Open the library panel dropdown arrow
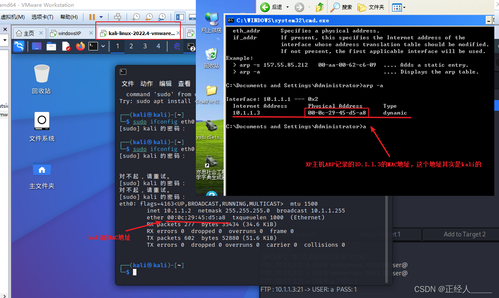This screenshot has width=499, height=298. [5, 40]
